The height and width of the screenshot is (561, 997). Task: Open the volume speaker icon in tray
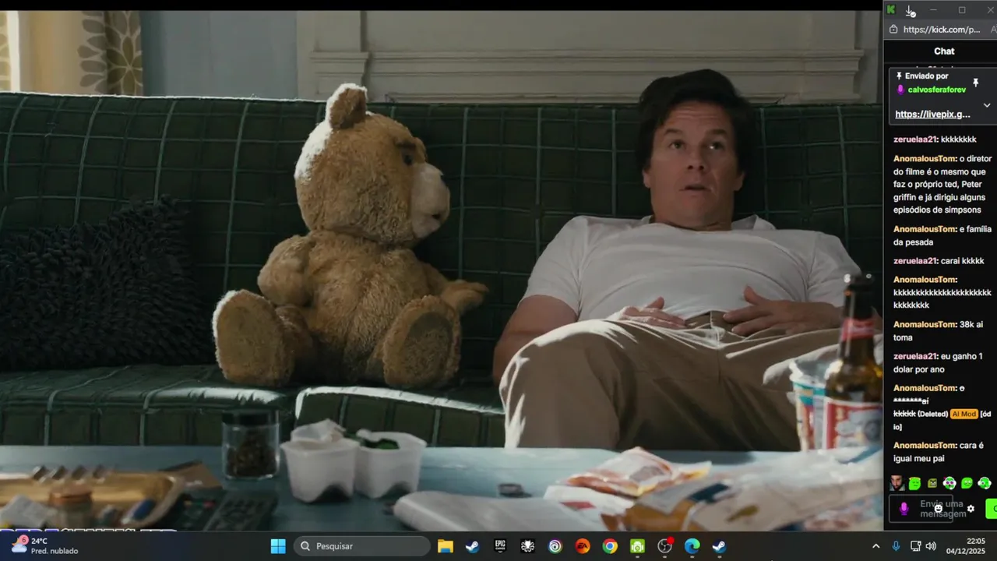coord(931,546)
